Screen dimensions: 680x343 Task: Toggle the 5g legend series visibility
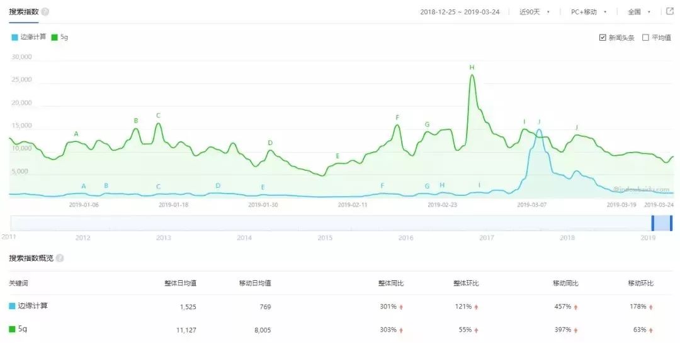[x=60, y=37]
